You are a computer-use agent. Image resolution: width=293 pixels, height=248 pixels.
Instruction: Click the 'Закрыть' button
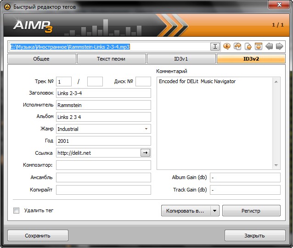point(254,236)
